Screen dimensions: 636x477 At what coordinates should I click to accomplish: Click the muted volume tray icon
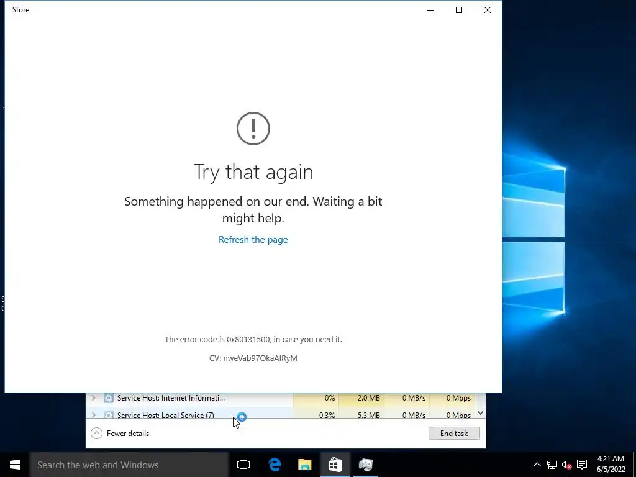[x=566, y=465]
